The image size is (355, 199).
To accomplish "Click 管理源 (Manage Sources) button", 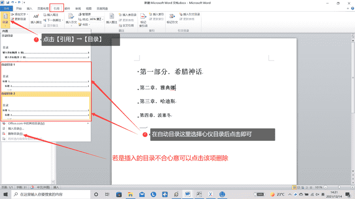I will (85, 14).
